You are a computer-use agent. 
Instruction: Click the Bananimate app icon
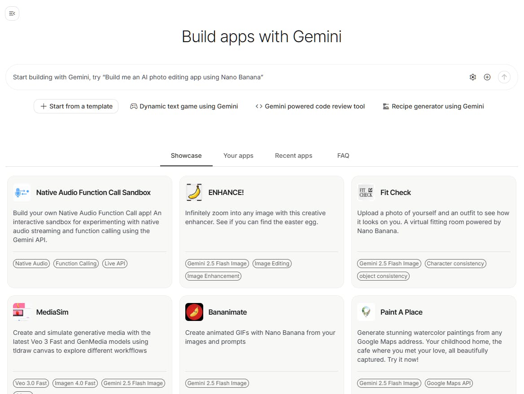[194, 312]
